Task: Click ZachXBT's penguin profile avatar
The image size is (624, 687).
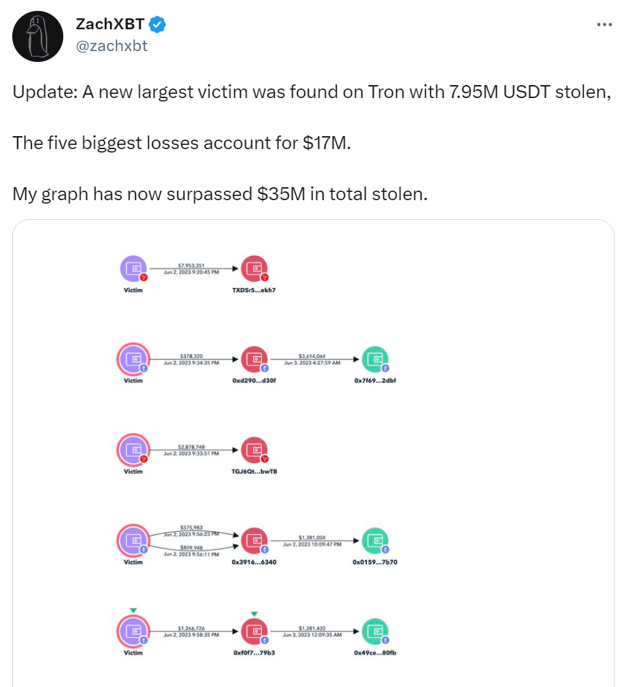Action: [37, 36]
